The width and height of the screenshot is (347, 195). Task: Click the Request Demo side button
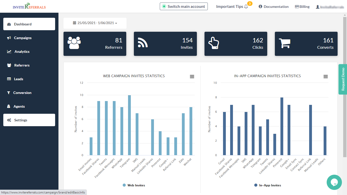point(343,79)
